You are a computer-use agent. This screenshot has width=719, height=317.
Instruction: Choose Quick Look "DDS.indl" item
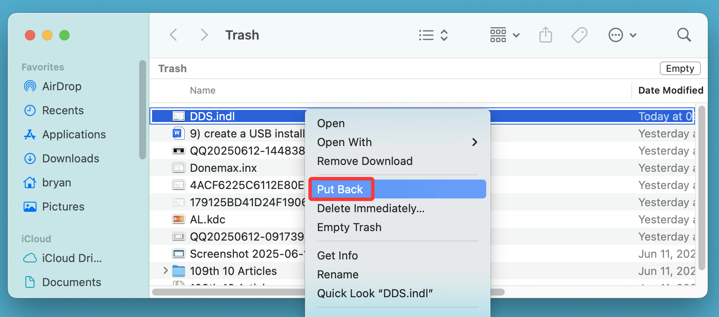[397, 293]
